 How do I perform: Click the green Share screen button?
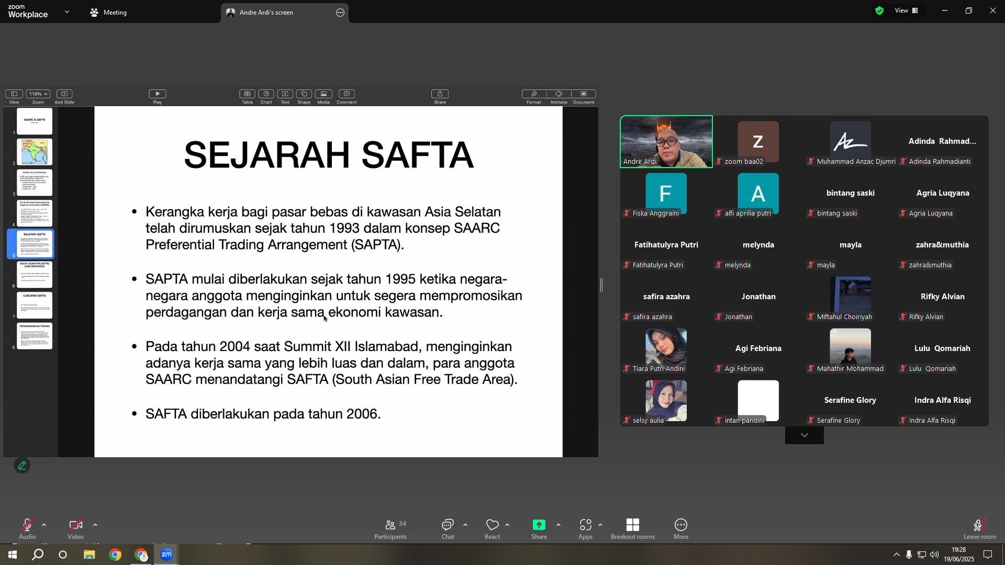[x=539, y=529]
